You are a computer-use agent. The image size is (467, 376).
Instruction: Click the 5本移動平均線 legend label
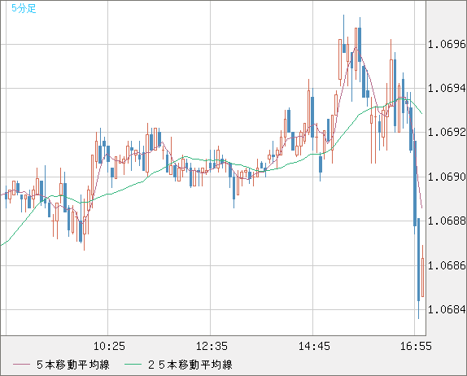pyautogui.click(x=73, y=365)
